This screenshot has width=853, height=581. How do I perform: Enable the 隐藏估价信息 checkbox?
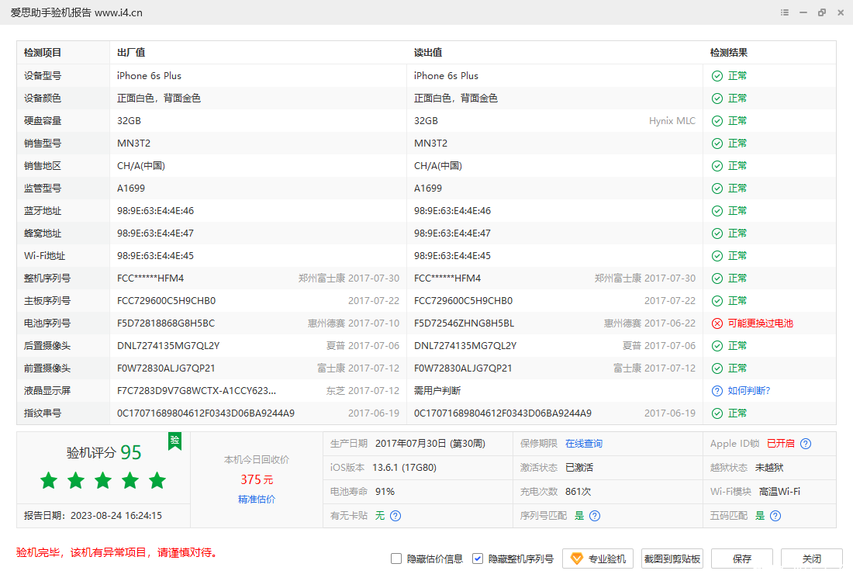pos(396,559)
